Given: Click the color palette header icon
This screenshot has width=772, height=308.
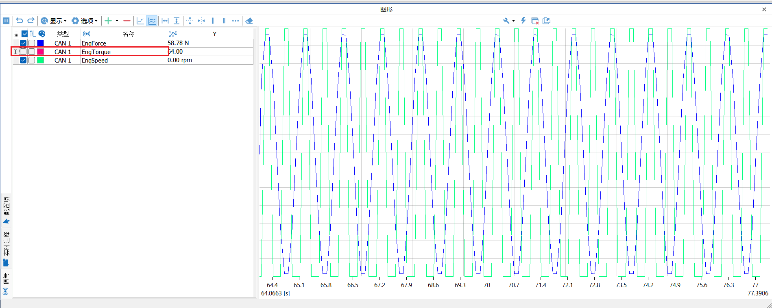Looking at the screenshot, I should pos(42,34).
